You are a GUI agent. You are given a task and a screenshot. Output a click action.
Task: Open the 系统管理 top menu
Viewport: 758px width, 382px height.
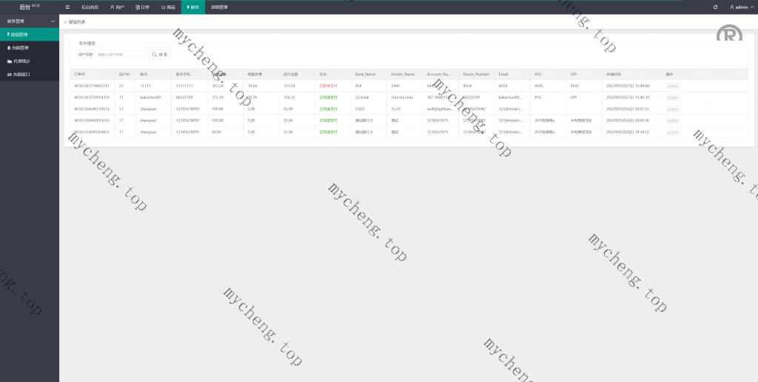coord(219,7)
